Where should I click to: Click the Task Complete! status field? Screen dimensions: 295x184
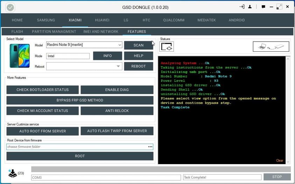tap(222, 177)
